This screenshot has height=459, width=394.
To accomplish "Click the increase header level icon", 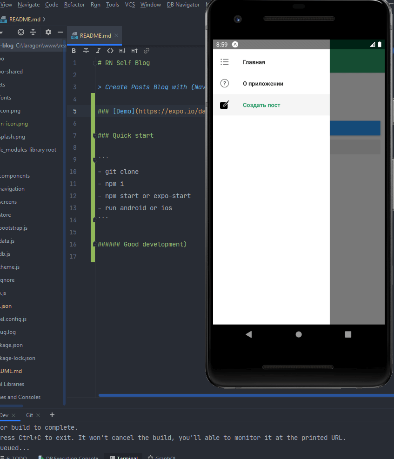I will click(x=134, y=51).
